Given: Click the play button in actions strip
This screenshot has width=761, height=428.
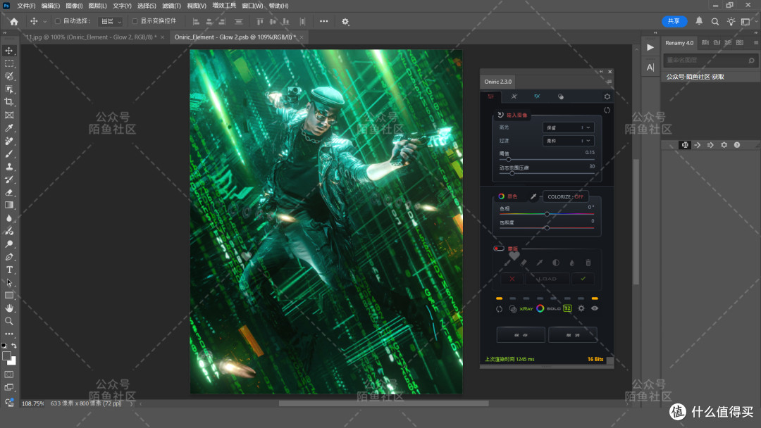Looking at the screenshot, I should (650, 47).
